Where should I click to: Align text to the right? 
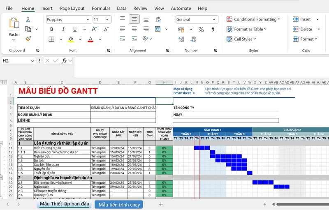pyautogui.click(x=146, y=29)
